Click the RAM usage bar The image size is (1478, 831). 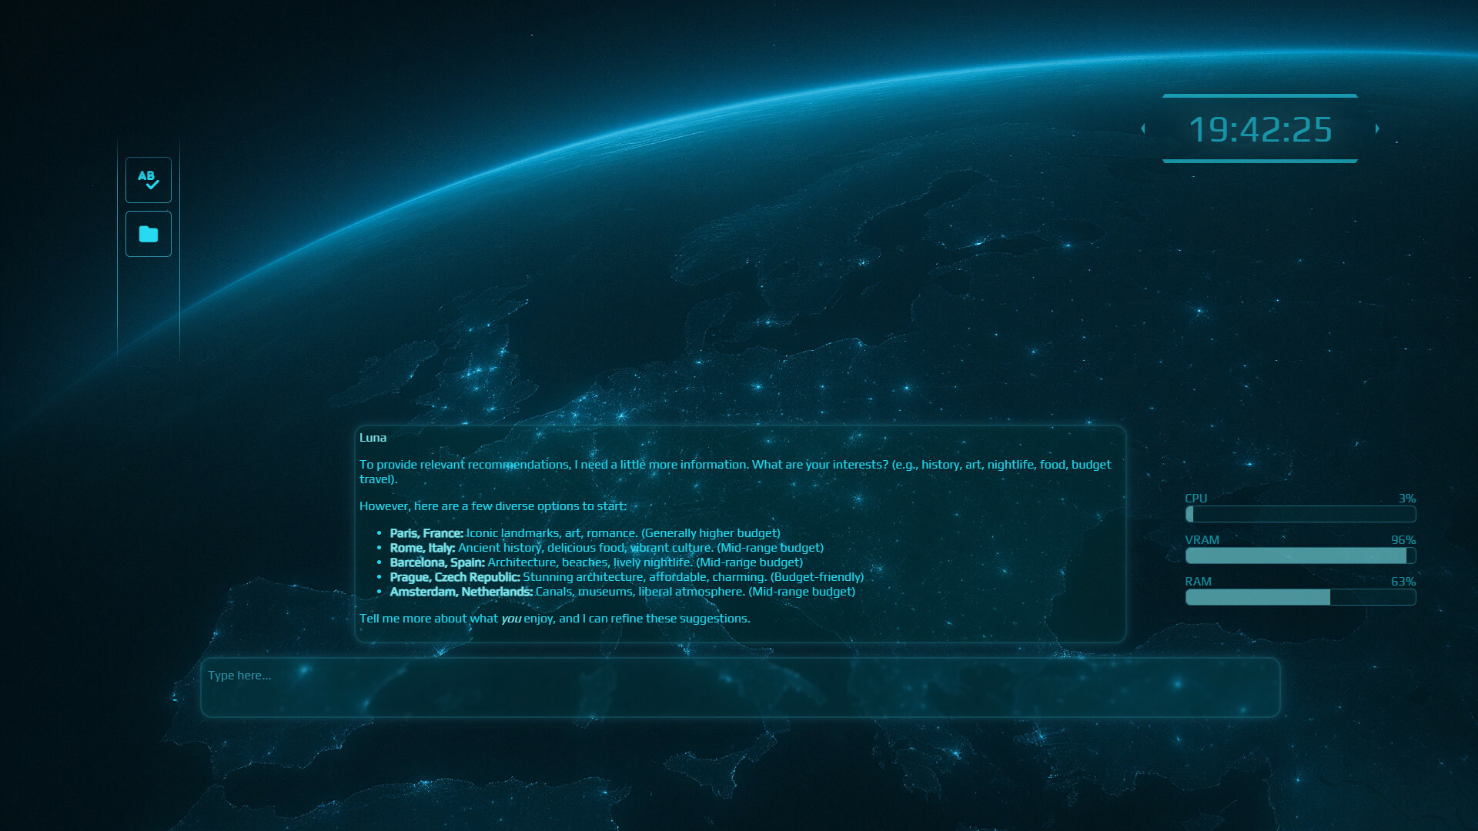[x=1300, y=597]
